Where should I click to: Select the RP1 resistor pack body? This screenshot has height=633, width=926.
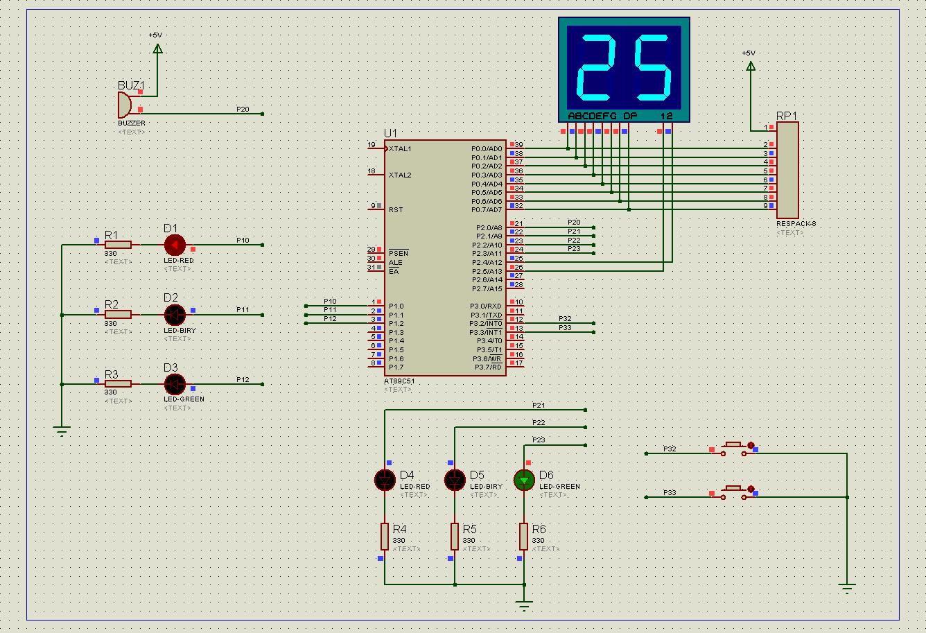click(787, 170)
